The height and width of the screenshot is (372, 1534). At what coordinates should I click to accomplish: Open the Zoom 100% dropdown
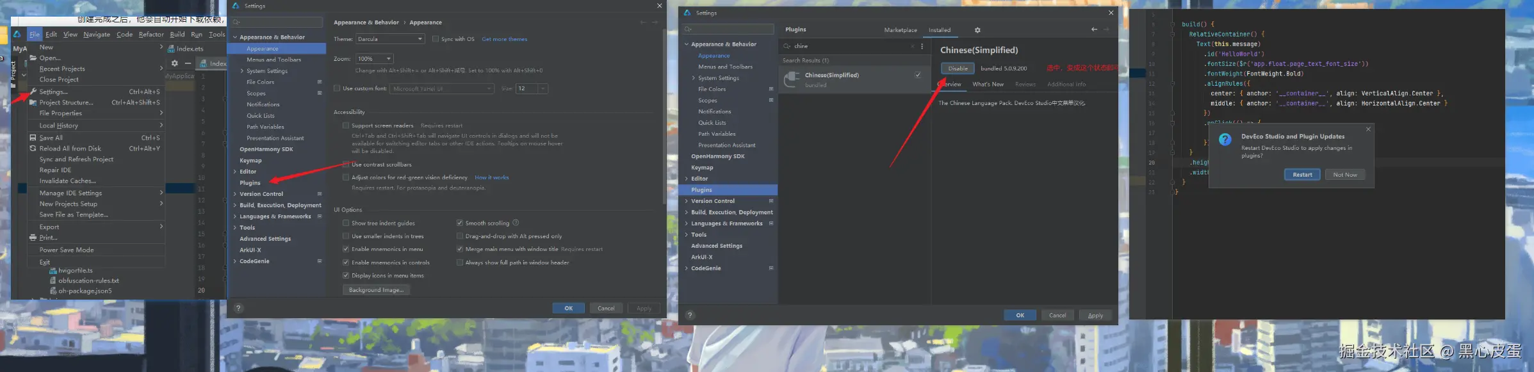click(x=374, y=59)
